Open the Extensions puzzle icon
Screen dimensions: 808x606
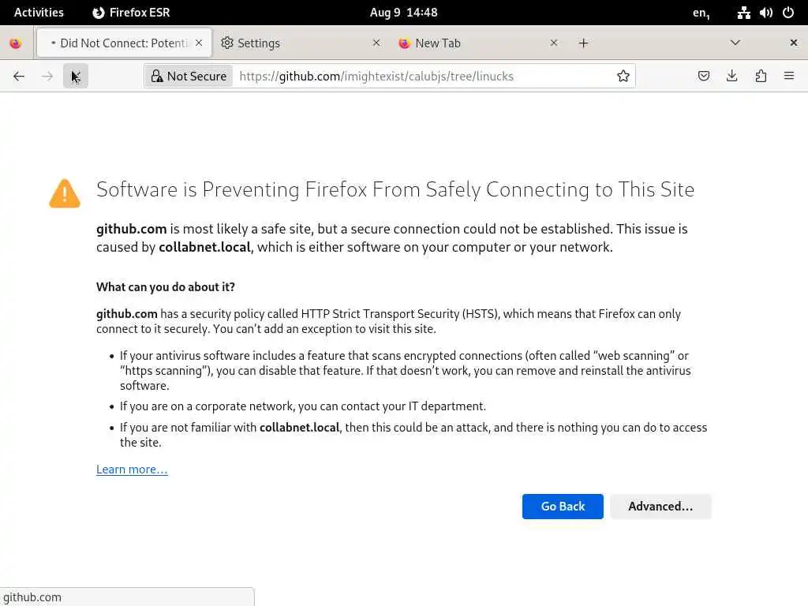pos(761,76)
